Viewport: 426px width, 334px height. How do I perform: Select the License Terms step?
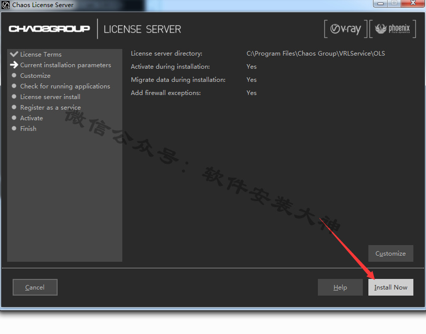pos(41,55)
